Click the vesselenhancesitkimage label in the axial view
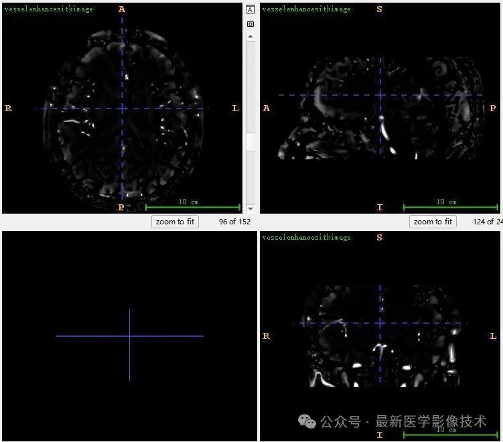This screenshot has height=442, width=503. point(48,9)
